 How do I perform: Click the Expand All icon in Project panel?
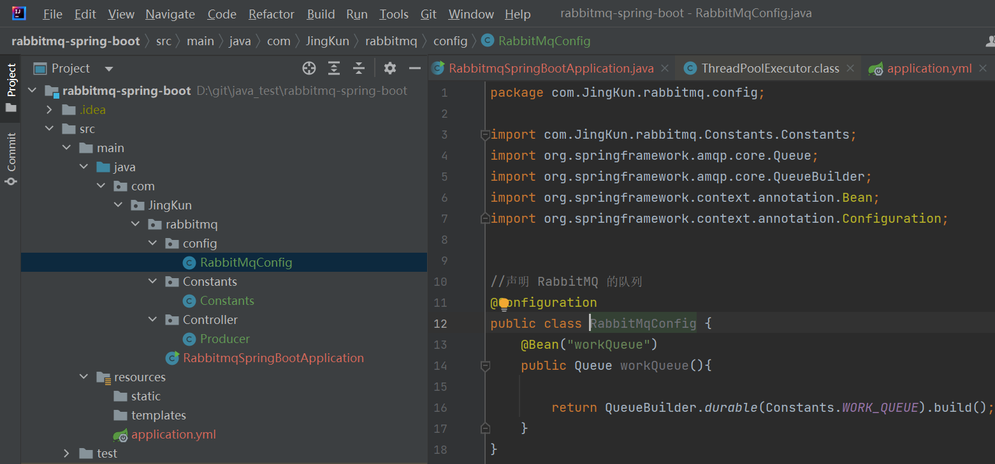(x=334, y=68)
